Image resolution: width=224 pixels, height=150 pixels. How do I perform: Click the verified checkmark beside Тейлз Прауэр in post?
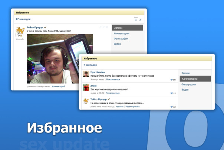coord(45,27)
